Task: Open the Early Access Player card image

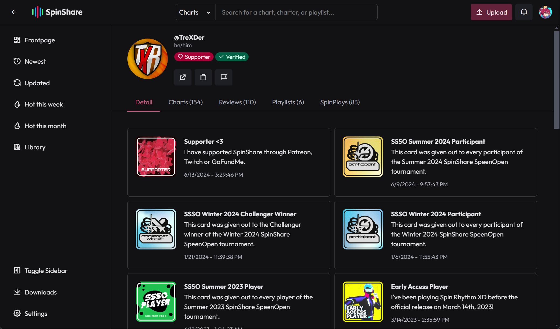Action: pyautogui.click(x=363, y=302)
